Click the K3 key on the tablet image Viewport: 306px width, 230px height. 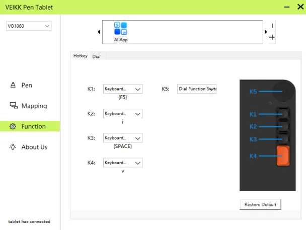[x=284, y=139]
